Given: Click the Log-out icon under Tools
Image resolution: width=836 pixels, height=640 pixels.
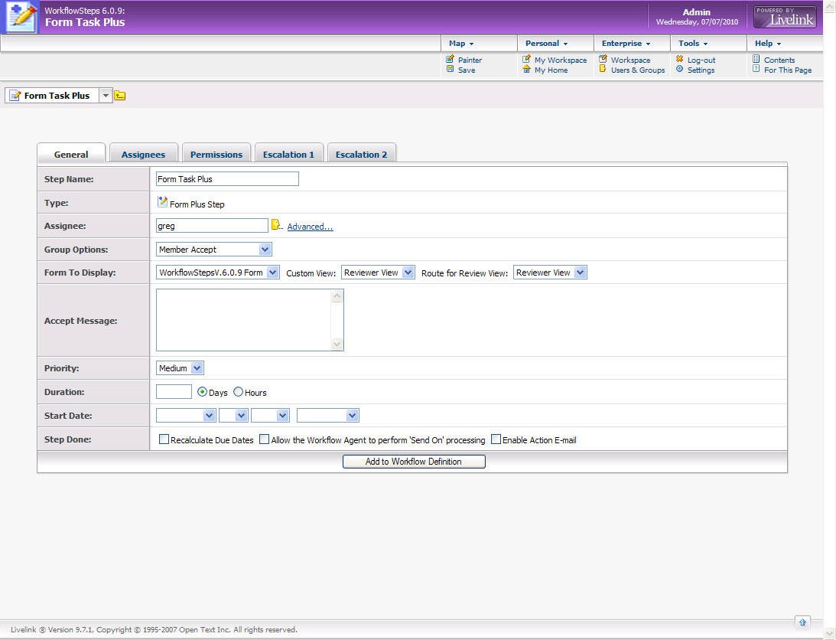Looking at the screenshot, I should (680, 60).
